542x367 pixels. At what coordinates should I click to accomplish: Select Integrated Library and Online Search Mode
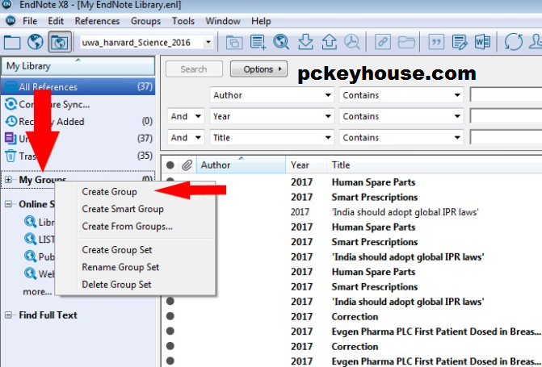point(60,42)
